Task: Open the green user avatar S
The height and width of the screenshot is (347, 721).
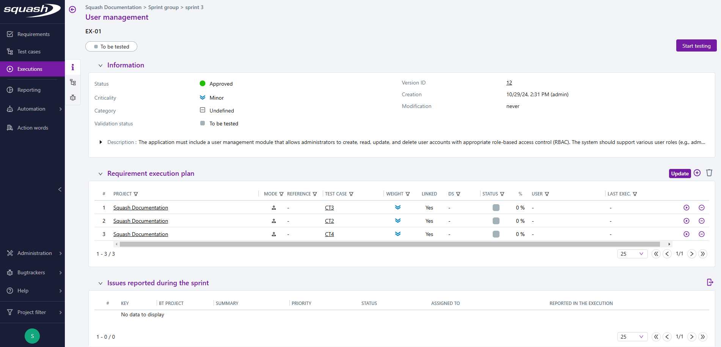Action: pos(32,336)
